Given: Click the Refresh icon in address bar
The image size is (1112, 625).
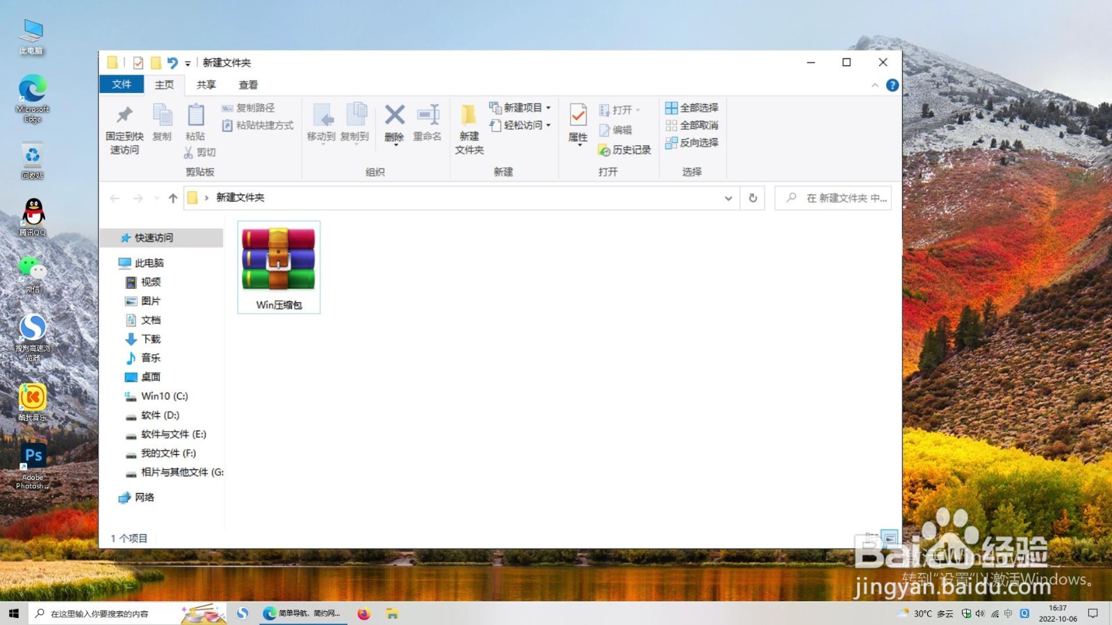Looking at the screenshot, I should [x=753, y=198].
